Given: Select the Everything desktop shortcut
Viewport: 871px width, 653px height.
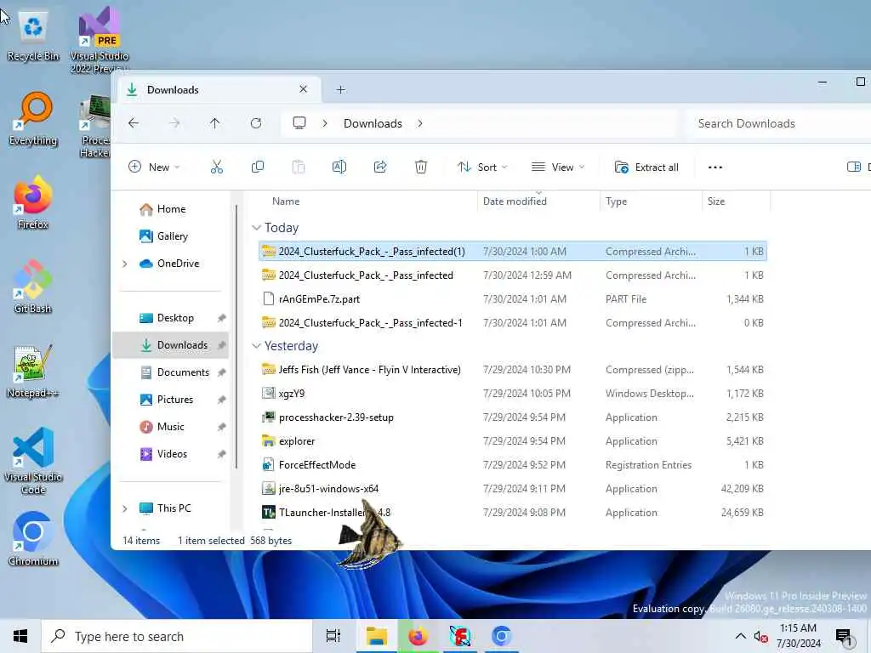Looking at the screenshot, I should (x=33, y=119).
